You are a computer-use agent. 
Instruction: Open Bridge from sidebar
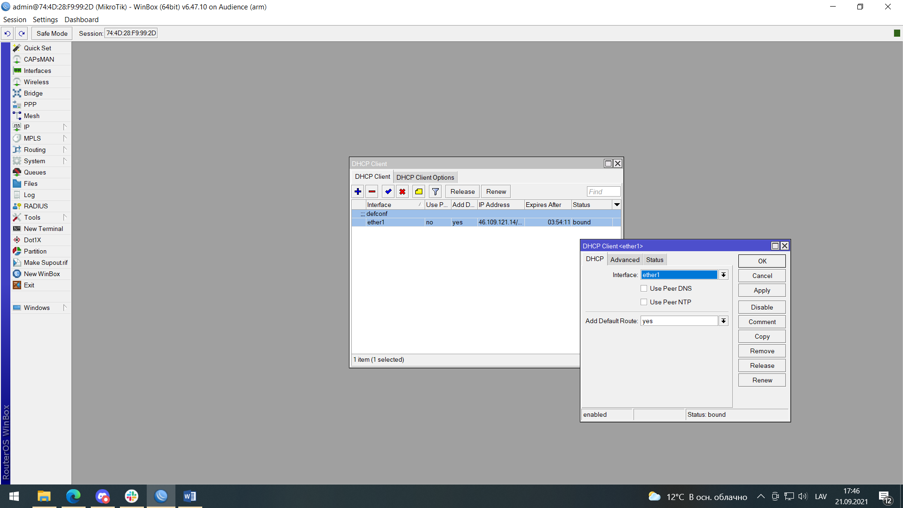33,93
